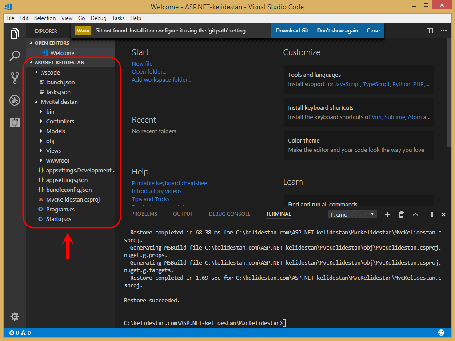The width and height of the screenshot is (455, 341).
Task: Open the File menu
Action: pos(10,18)
